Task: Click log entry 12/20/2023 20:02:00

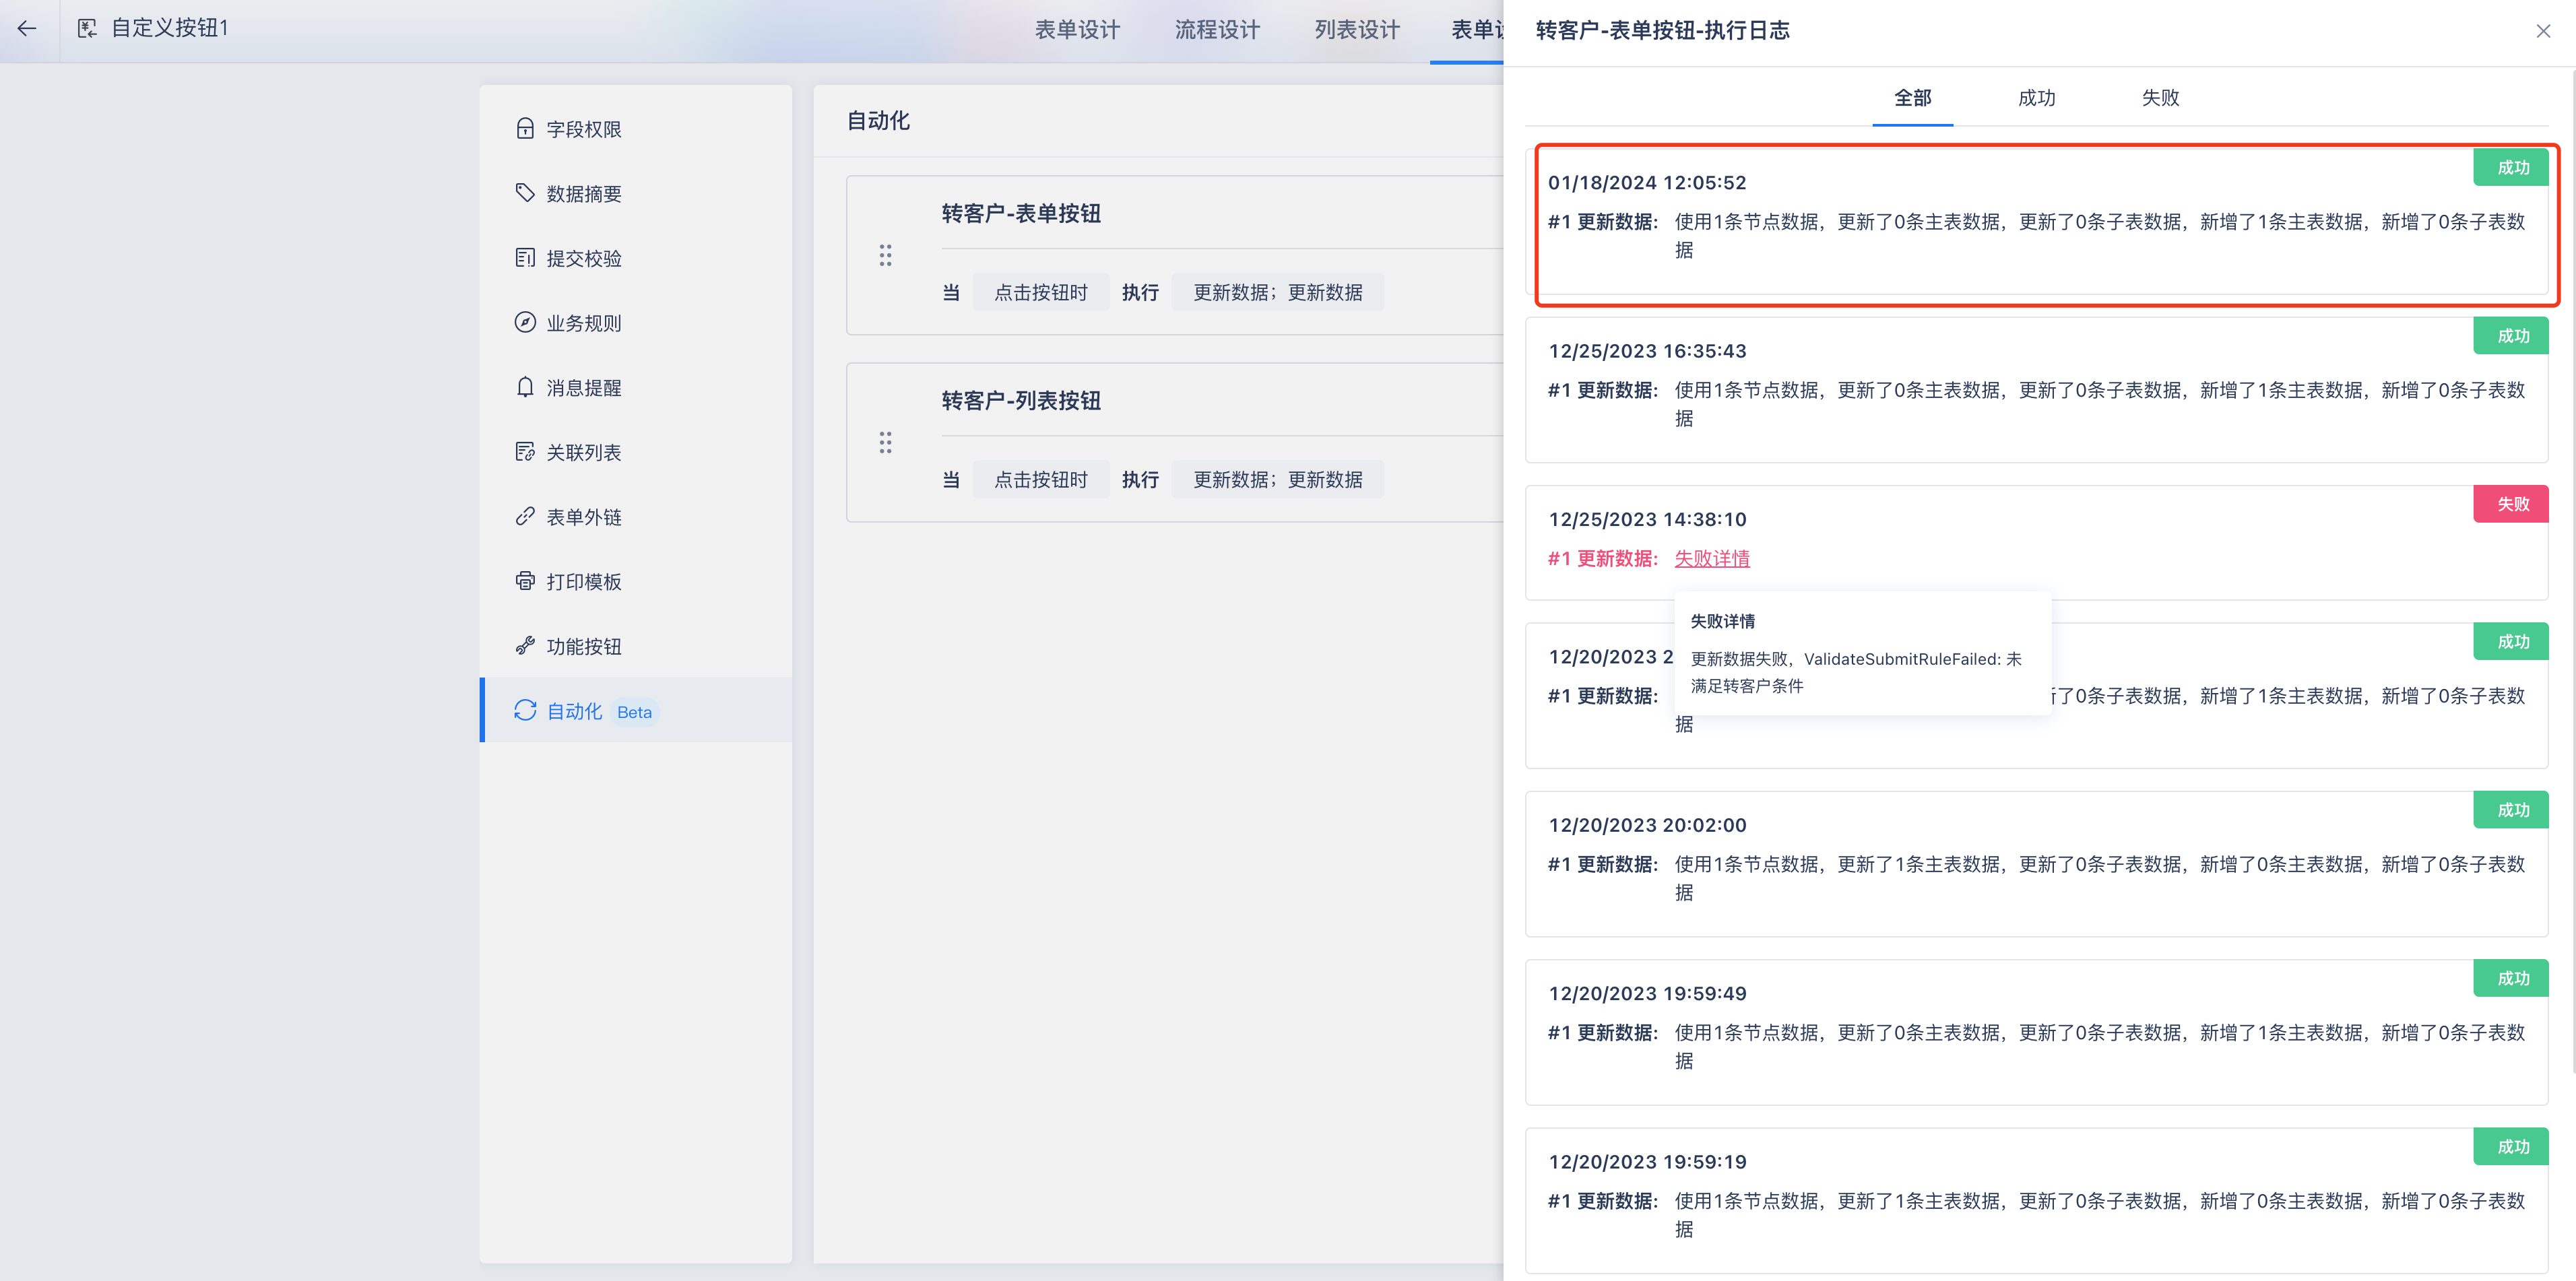Action: [x=2036, y=864]
